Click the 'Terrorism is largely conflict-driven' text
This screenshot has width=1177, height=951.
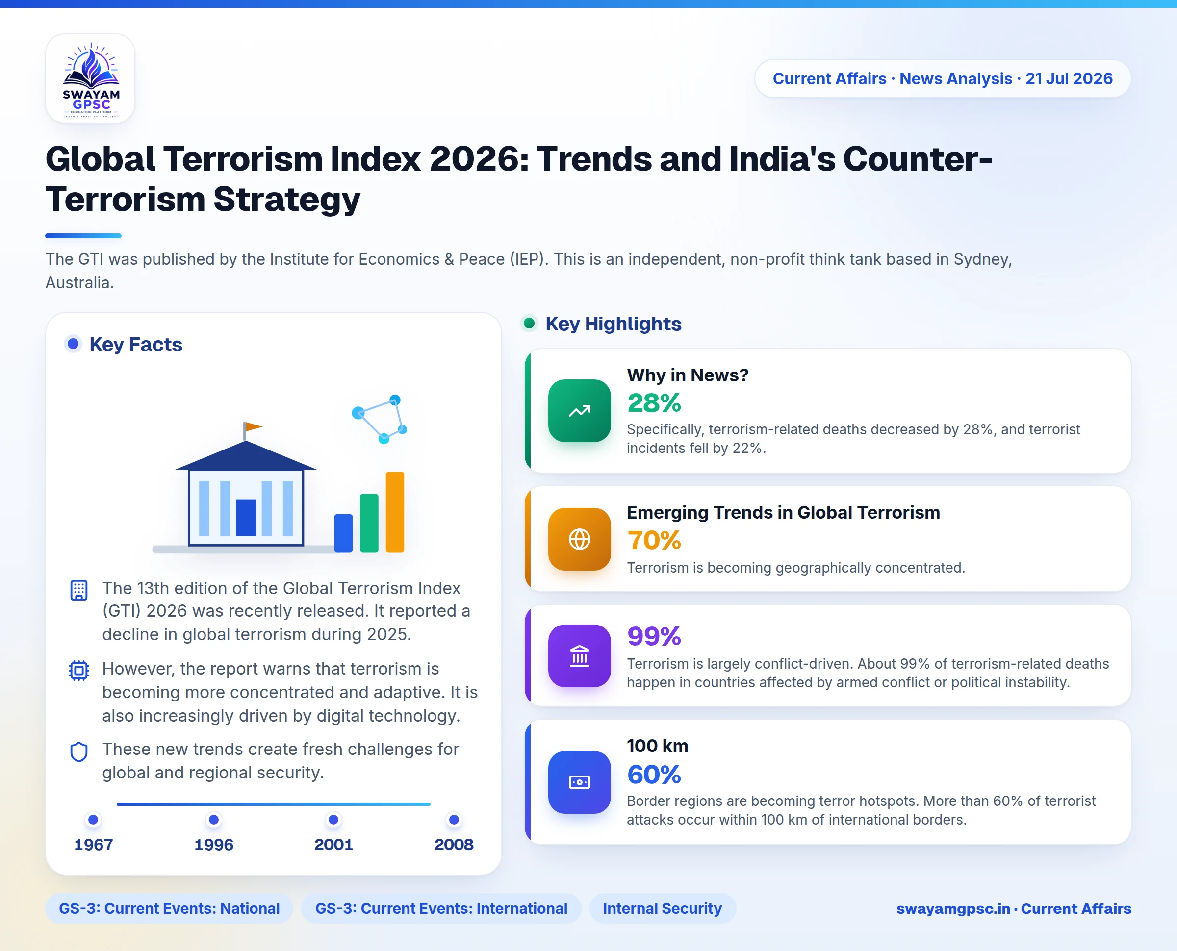[x=868, y=673]
